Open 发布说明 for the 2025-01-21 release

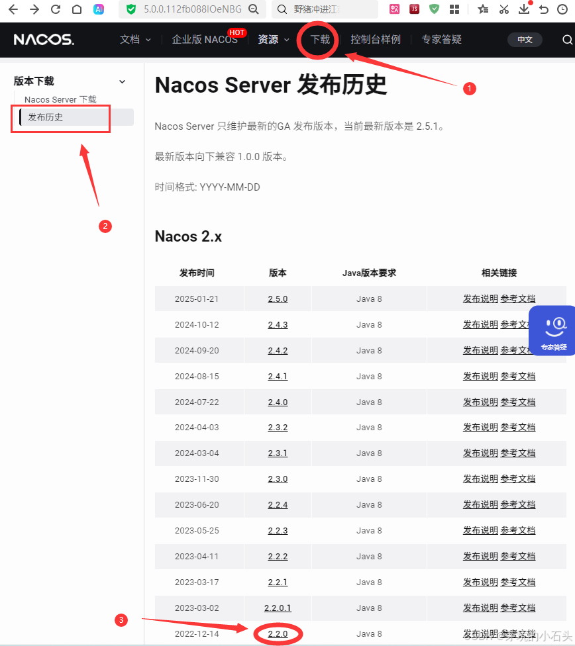click(x=480, y=299)
